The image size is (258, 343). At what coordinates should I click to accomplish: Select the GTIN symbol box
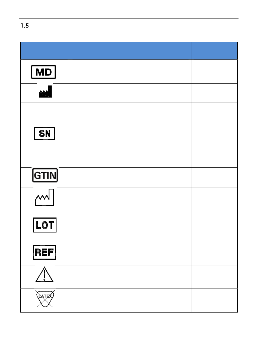(45, 176)
